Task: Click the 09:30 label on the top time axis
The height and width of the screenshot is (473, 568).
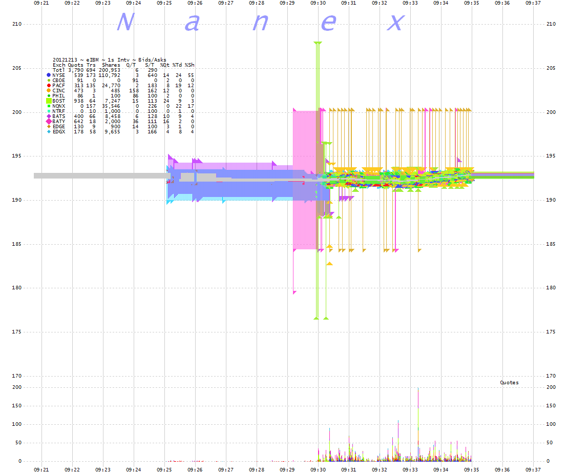Action: (318, 3)
